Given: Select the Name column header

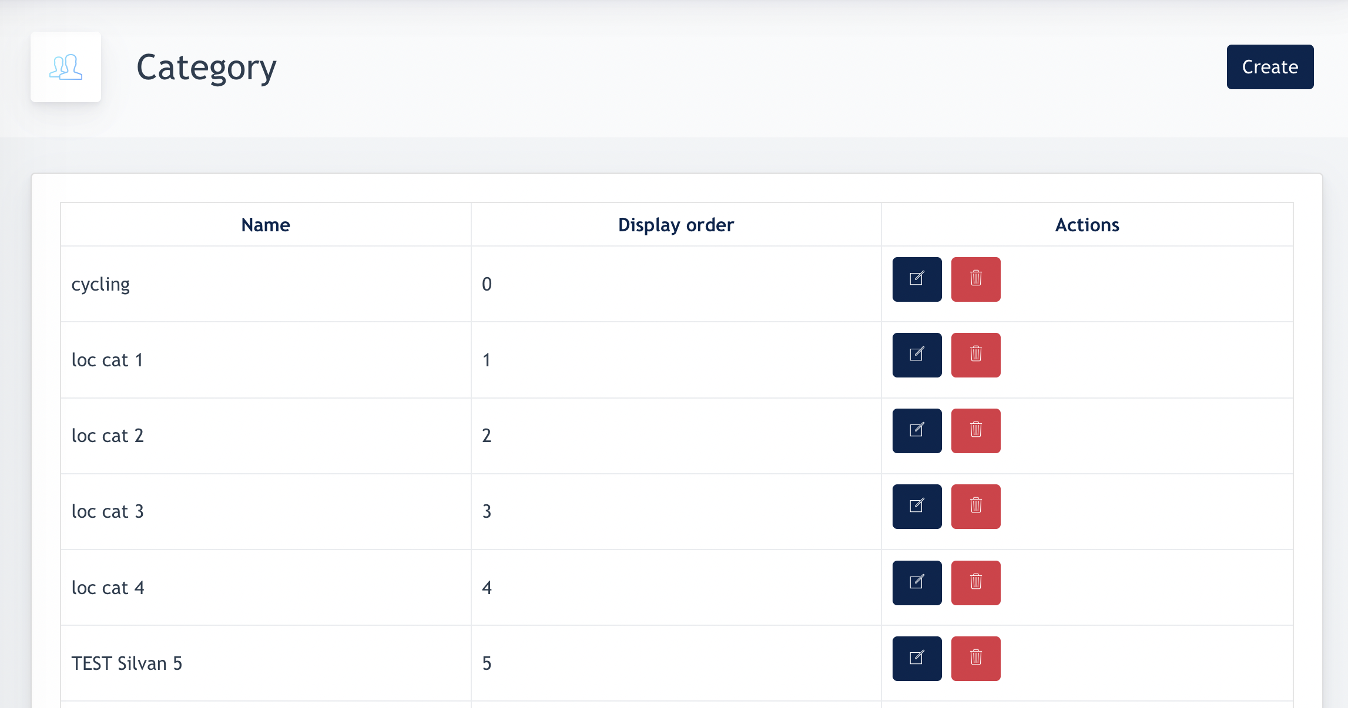Looking at the screenshot, I should 266,225.
